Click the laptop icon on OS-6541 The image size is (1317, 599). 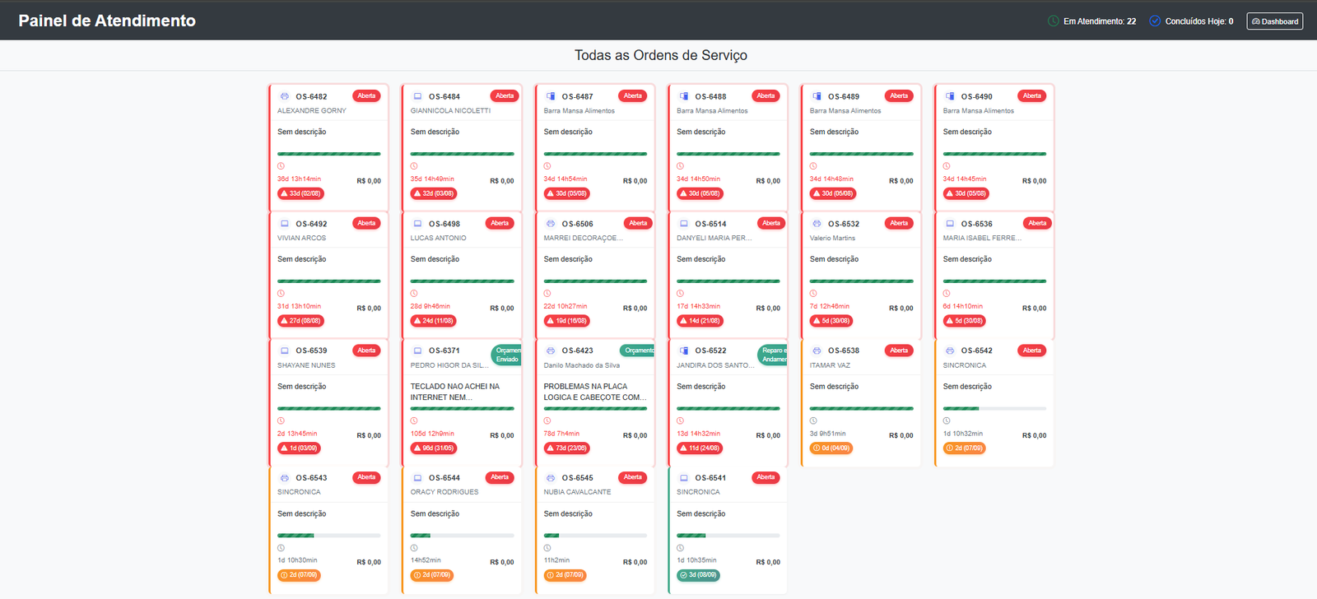click(x=683, y=478)
